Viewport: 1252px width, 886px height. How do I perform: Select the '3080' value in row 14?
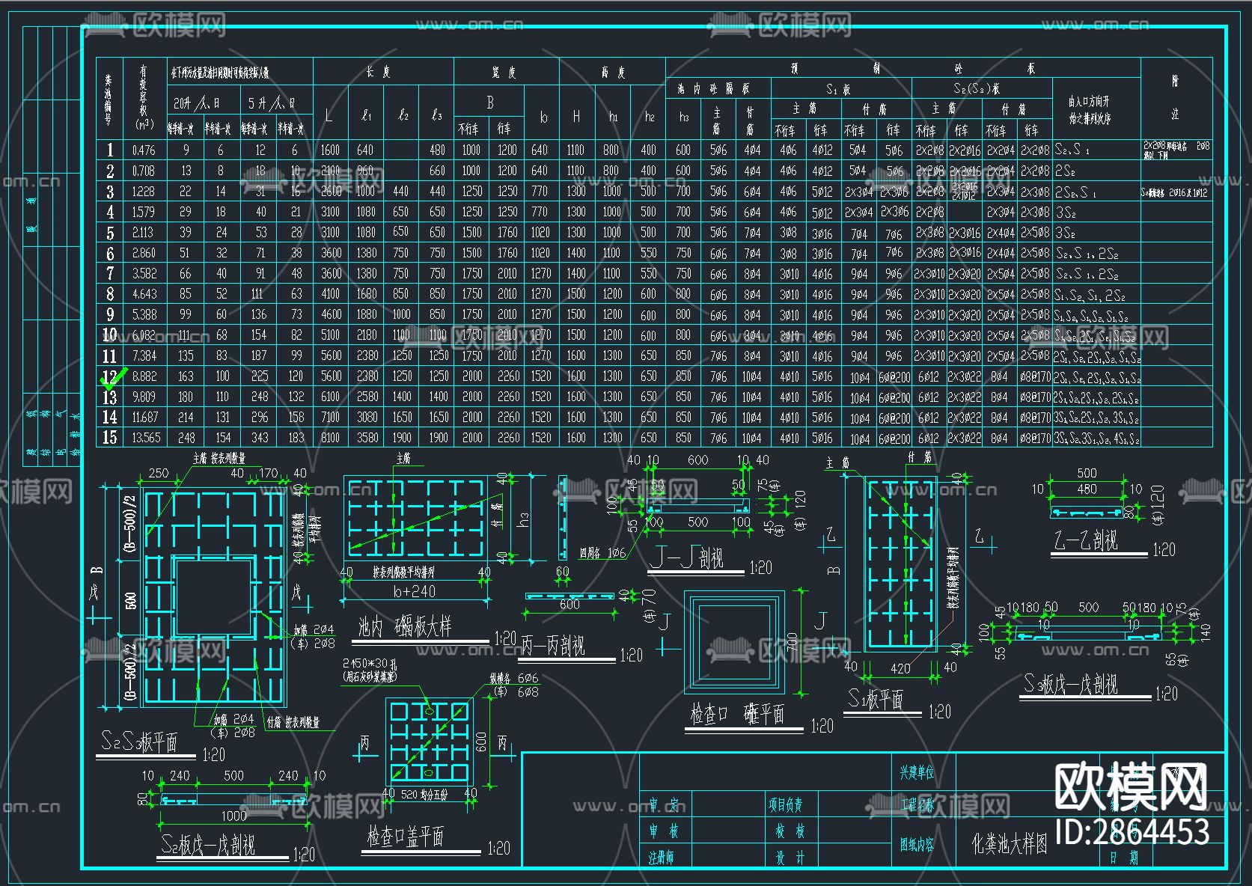click(x=367, y=418)
